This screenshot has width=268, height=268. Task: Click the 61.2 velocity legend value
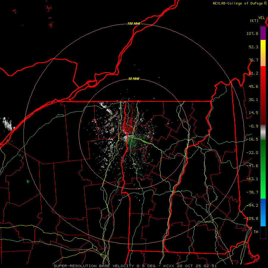[253, 73]
